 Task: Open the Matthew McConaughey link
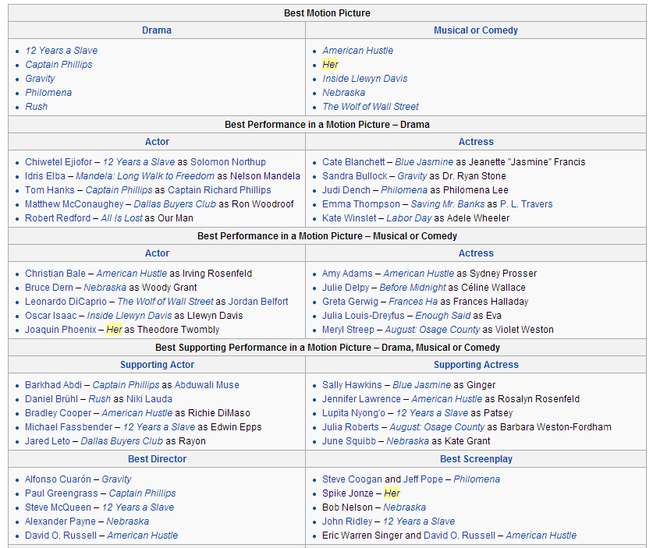coord(74,204)
